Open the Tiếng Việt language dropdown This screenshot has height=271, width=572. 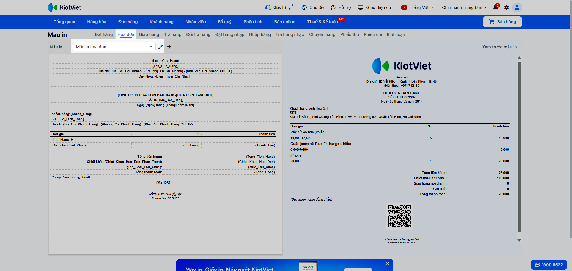[x=418, y=7]
